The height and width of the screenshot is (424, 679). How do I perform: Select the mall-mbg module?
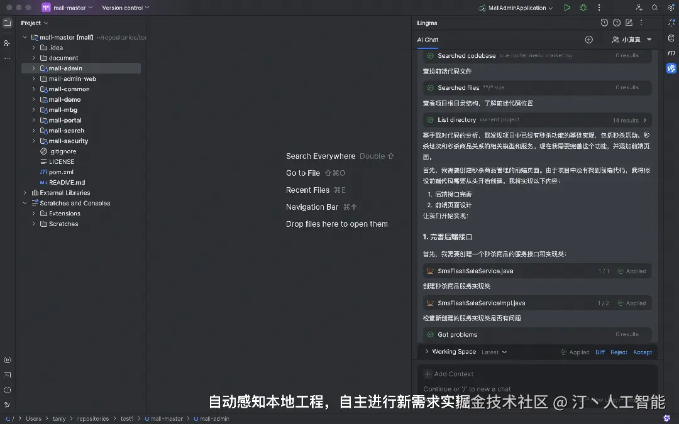pyautogui.click(x=63, y=110)
